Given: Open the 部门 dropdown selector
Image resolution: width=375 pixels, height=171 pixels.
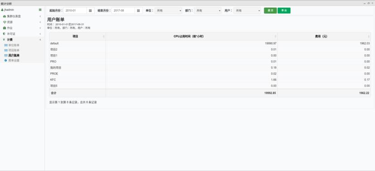Looking at the screenshot, I should pyautogui.click(x=208, y=11).
